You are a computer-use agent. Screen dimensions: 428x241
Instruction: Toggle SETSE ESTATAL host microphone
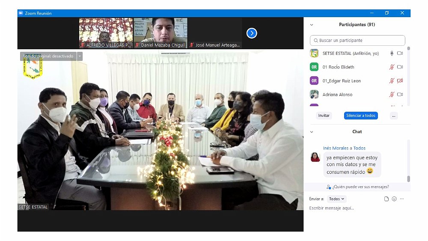point(392,54)
